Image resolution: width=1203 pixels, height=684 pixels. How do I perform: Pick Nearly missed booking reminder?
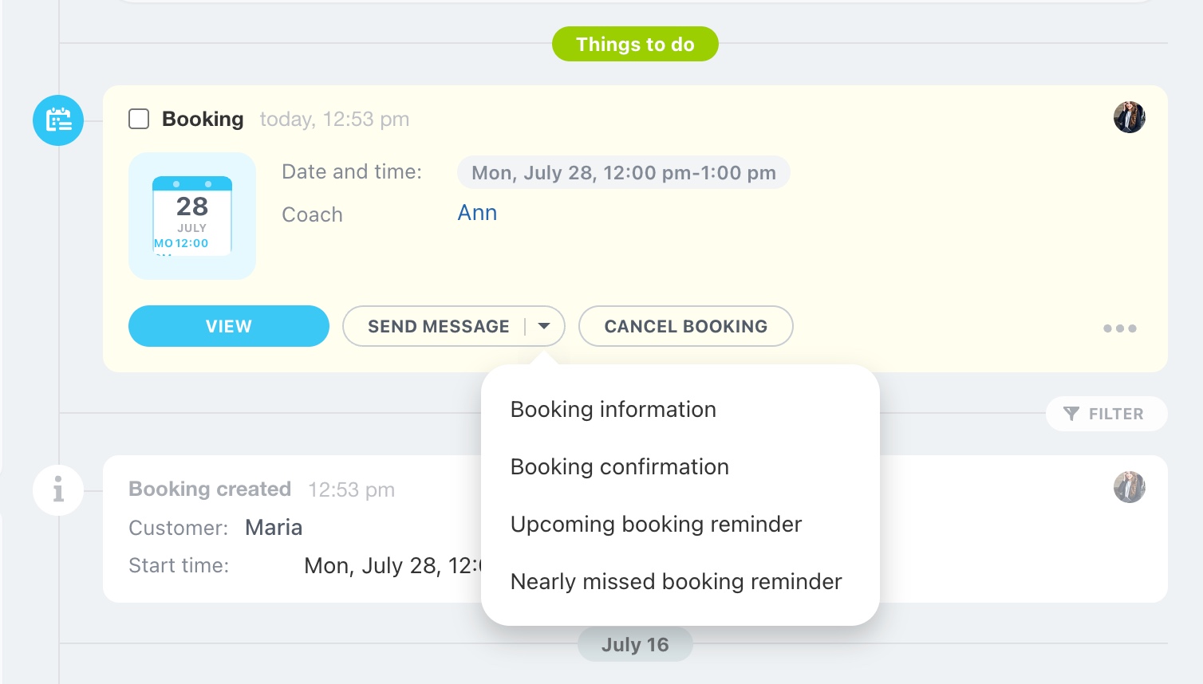click(676, 582)
